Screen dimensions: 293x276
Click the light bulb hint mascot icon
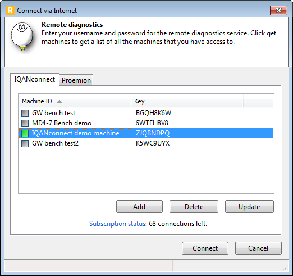(x=22, y=37)
